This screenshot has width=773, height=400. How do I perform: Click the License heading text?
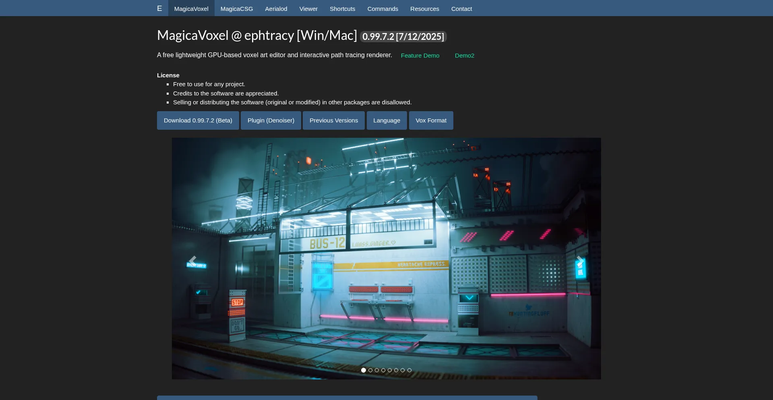[168, 75]
